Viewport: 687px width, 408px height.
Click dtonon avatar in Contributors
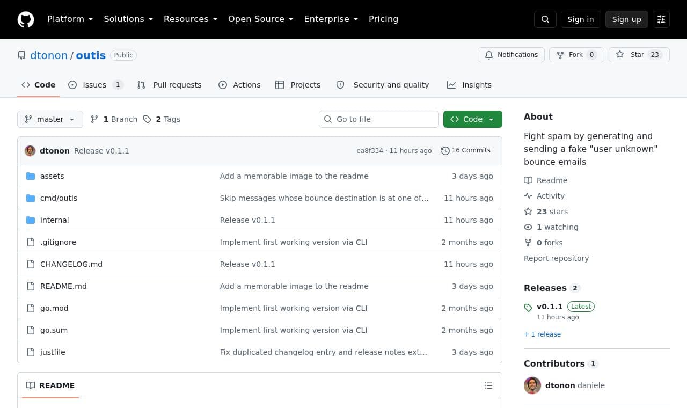coord(532,385)
